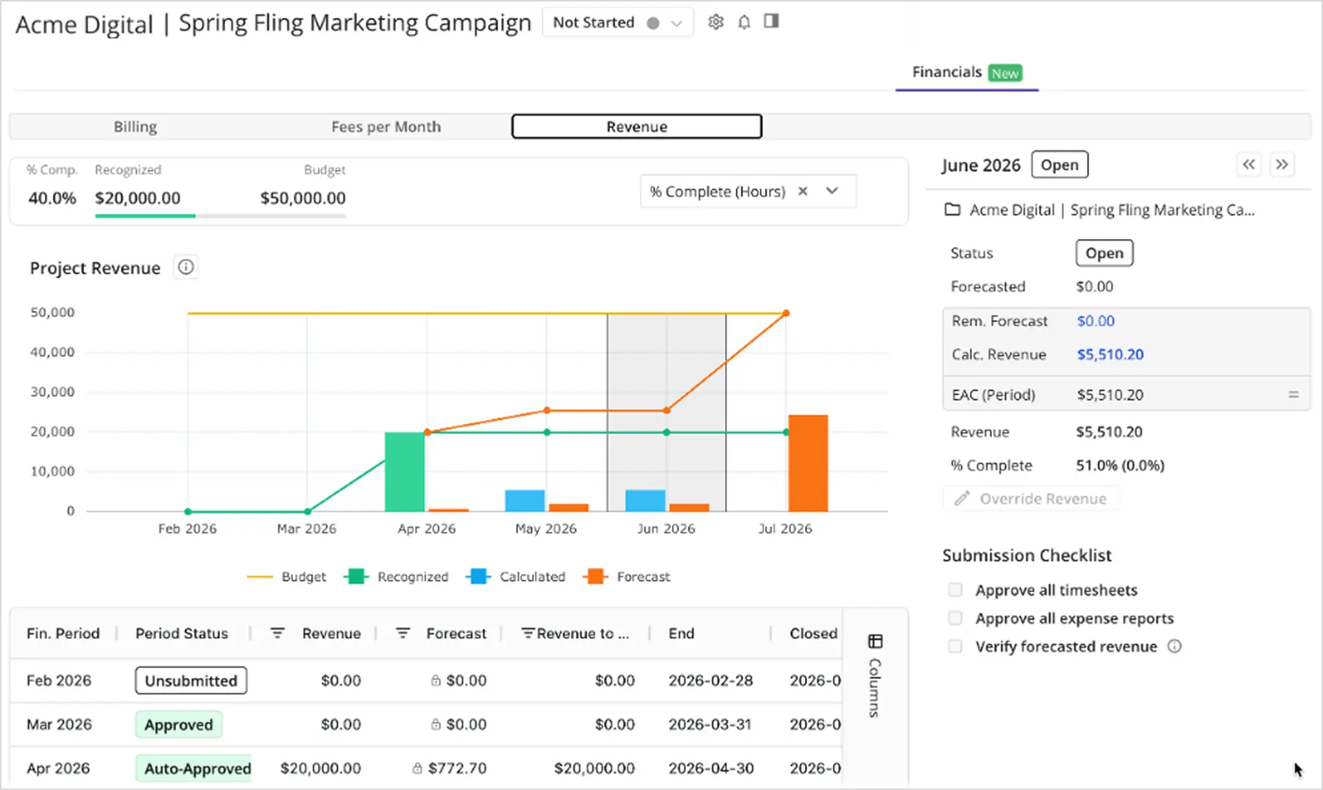Expand the % Complete (Hours) method dropdown
Screen dimensions: 1323x790
pyautogui.click(x=832, y=191)
